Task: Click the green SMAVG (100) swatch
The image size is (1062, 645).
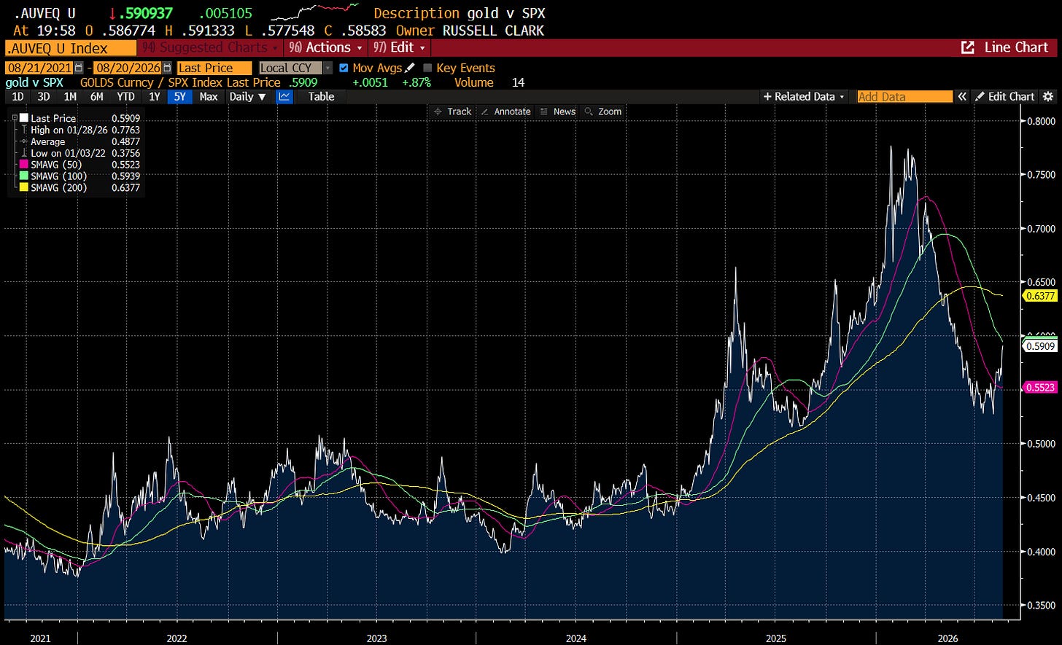Action: [24, 176]
